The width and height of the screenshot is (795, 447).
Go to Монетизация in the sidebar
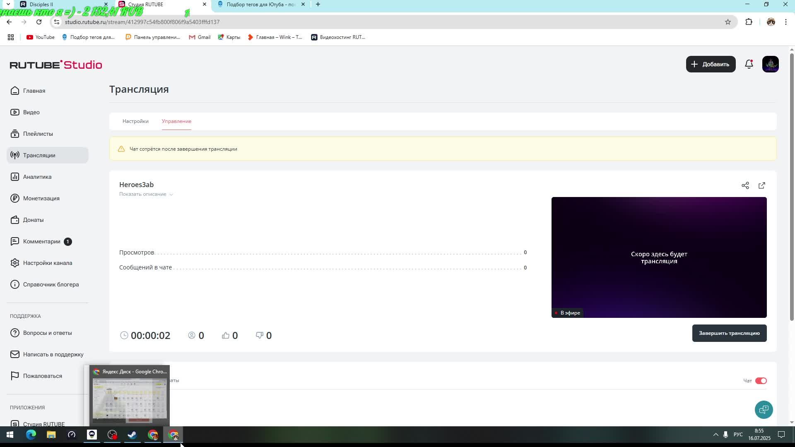[41, 198]
